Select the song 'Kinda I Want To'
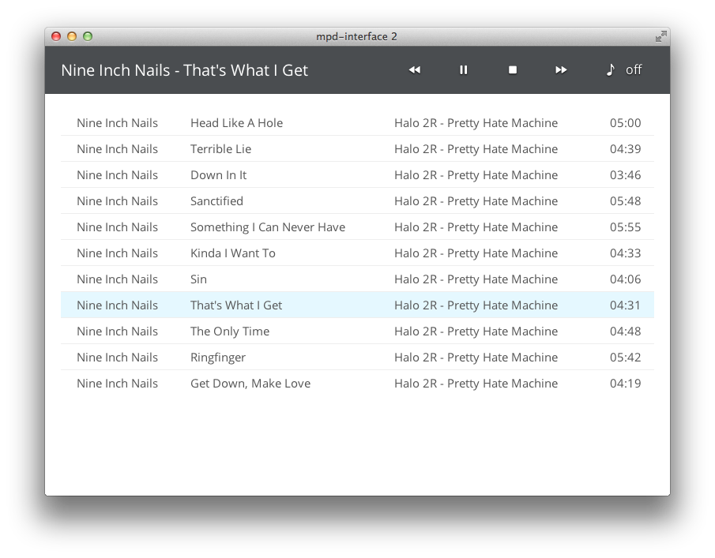This screenshot has height=558, width=715. tap(232, 253)
